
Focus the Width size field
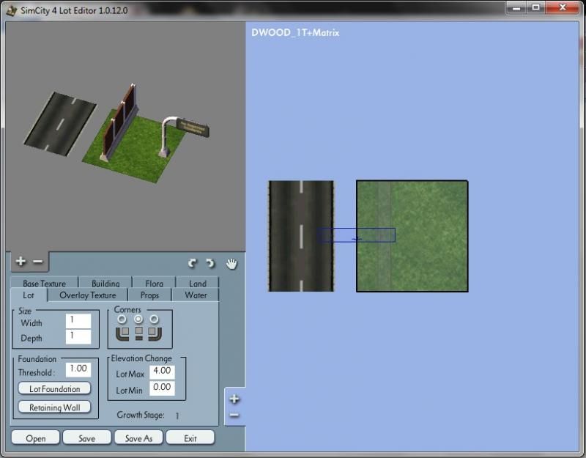point(78,321)
